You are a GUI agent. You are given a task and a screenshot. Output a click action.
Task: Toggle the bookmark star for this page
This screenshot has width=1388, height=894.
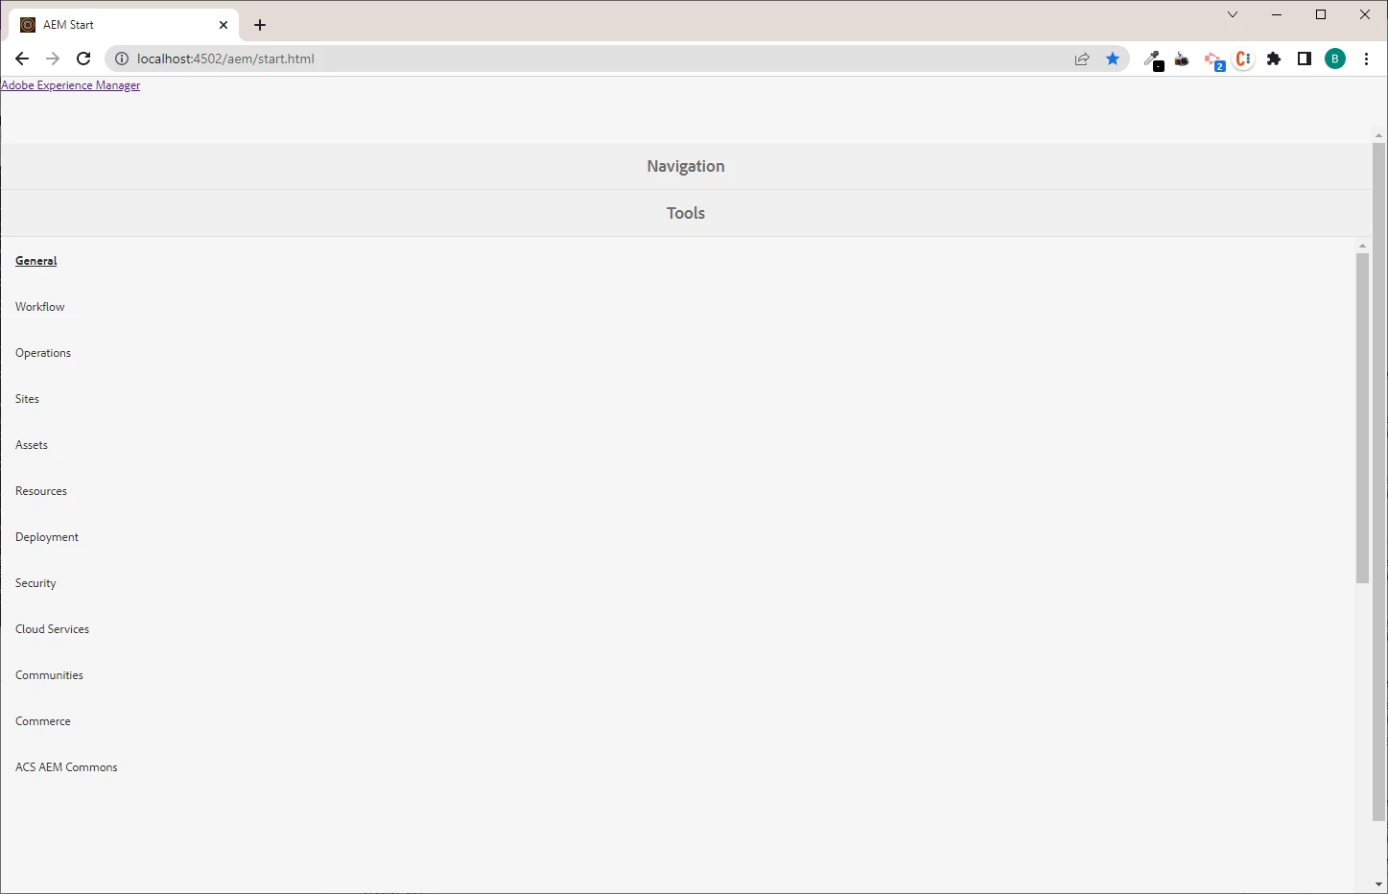click(x=1113, y=59)
